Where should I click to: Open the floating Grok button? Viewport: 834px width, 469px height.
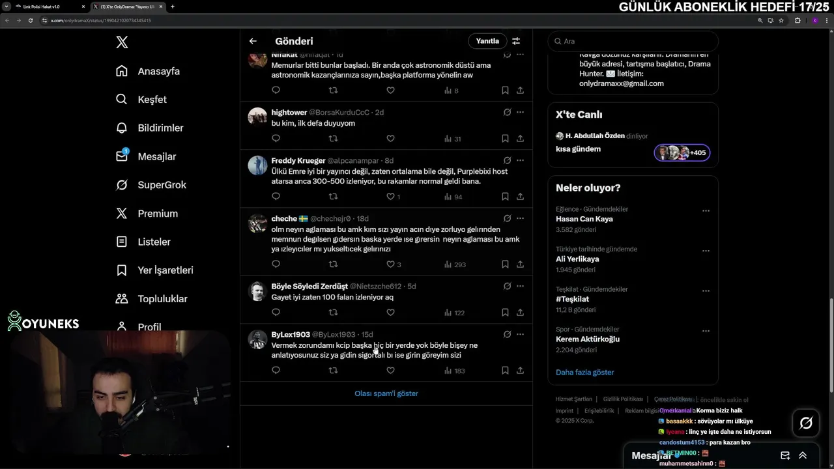pos(806,423)
